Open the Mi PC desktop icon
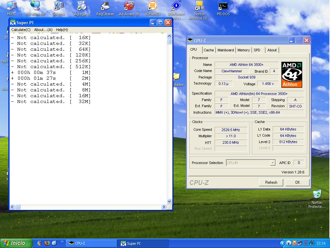This screenshot has height=248, width=330. 11,6
